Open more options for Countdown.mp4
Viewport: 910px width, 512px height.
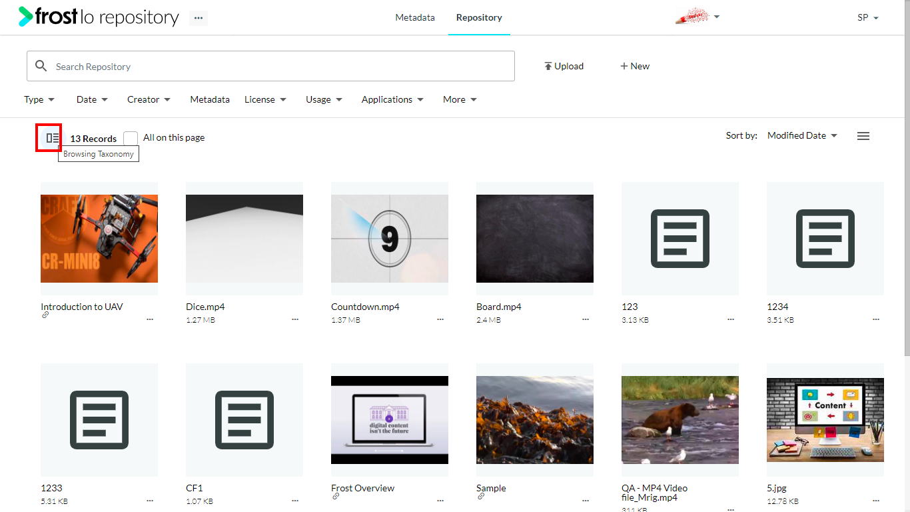440,319
